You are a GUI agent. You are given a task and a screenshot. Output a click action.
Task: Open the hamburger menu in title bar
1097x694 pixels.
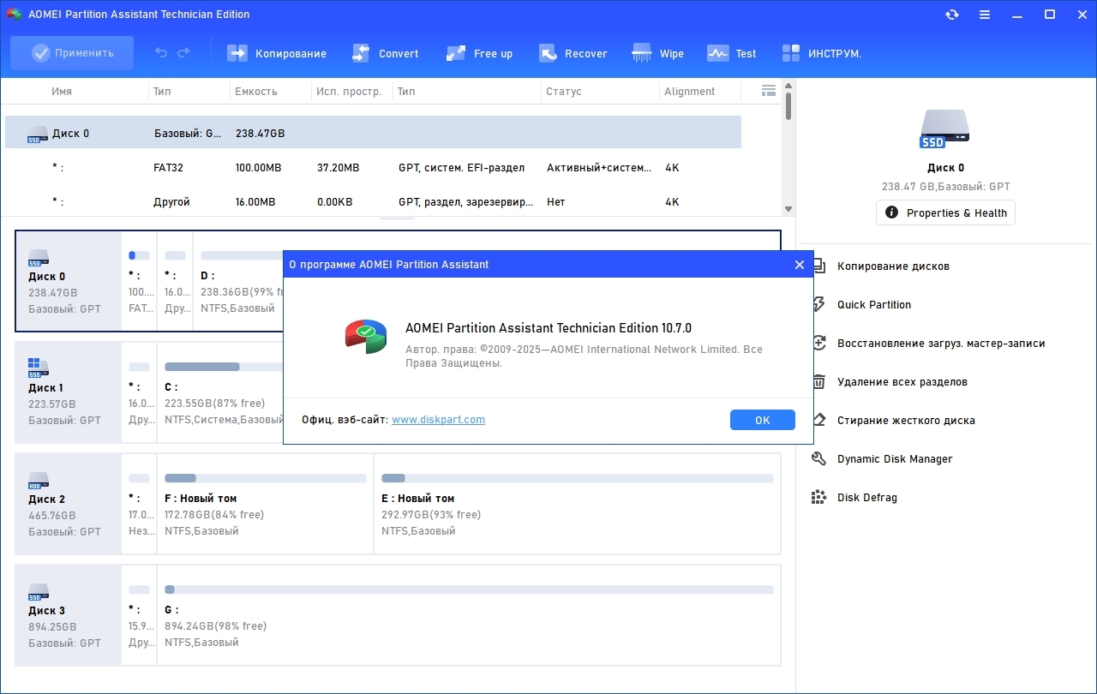[985, 15]
